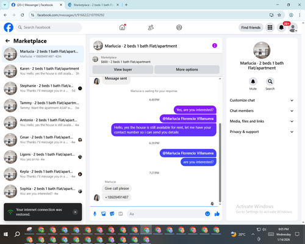Open the Facebook home logo
305x244 pixels.
coord(9,27)
